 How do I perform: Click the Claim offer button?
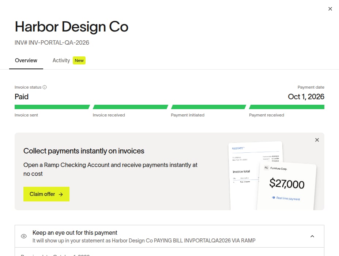tap(46, 194)
